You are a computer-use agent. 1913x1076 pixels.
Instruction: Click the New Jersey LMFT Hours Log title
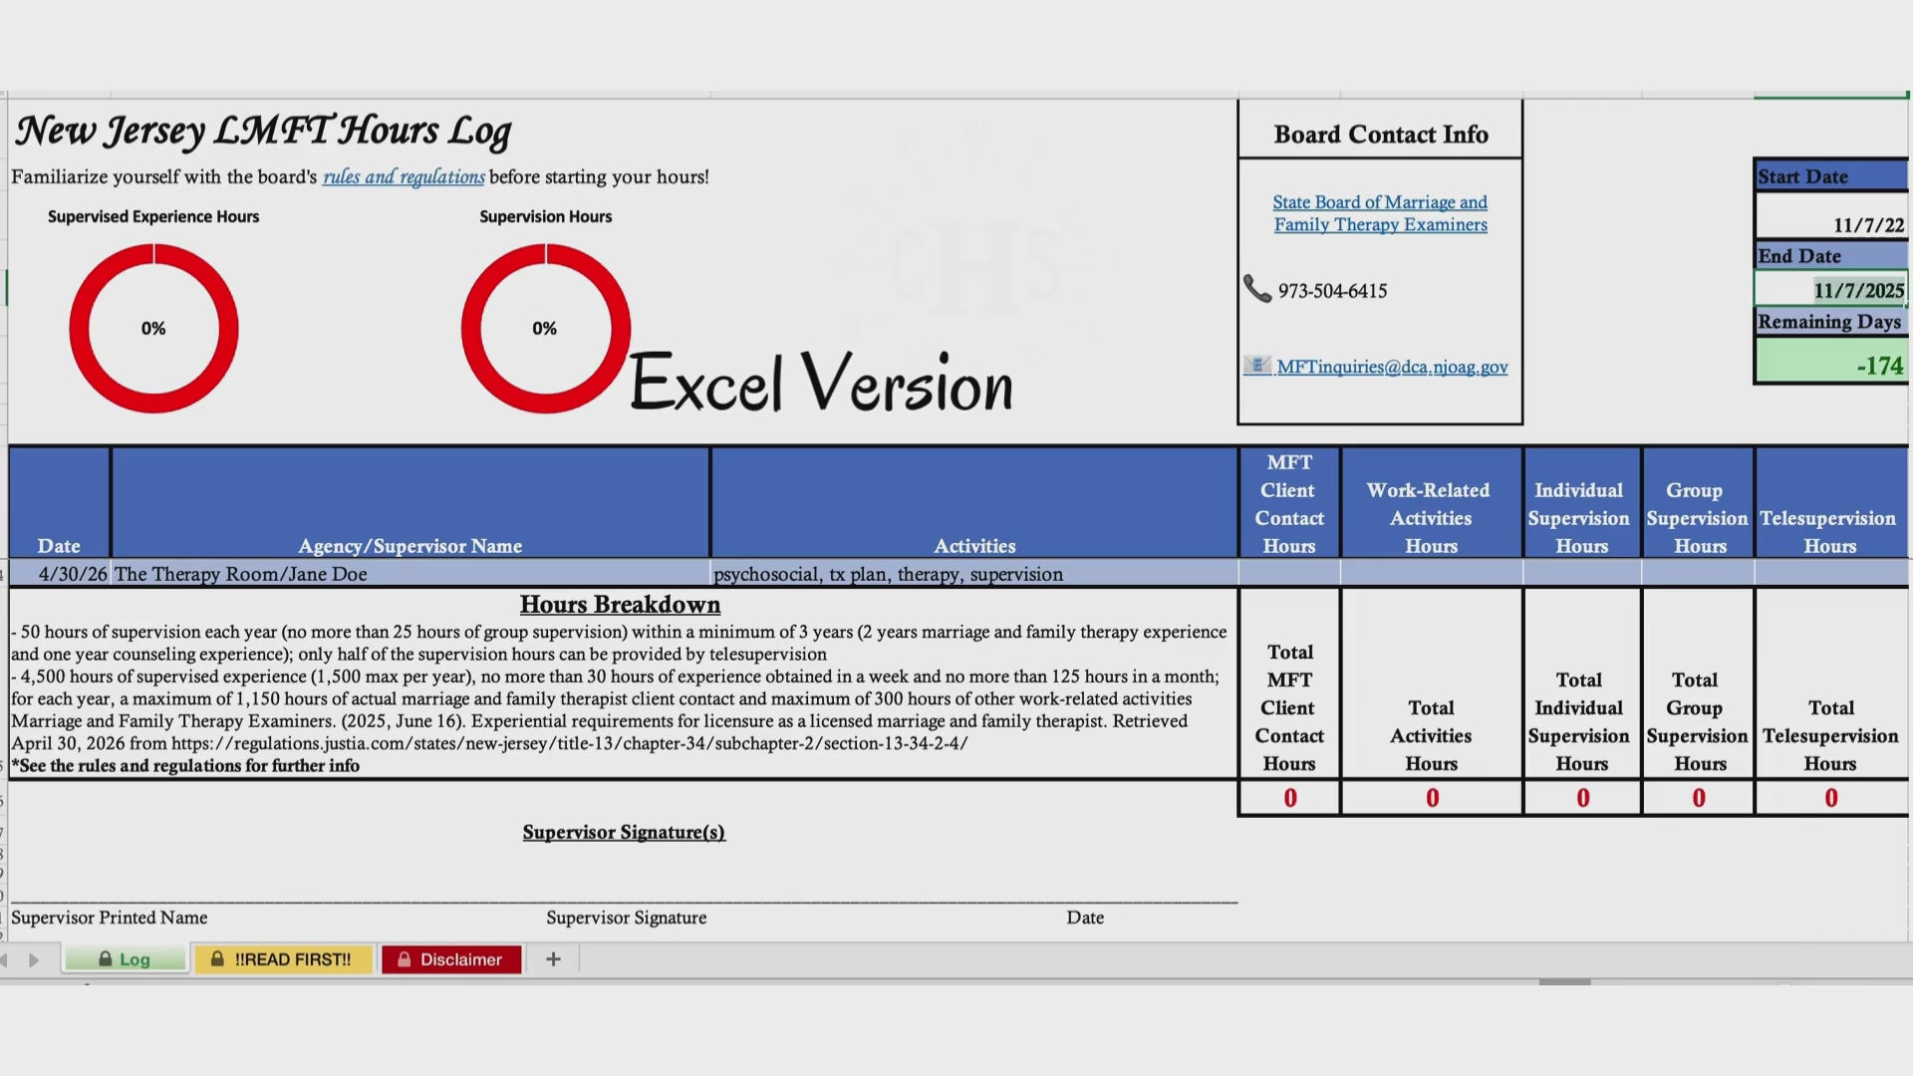(263, 131)
